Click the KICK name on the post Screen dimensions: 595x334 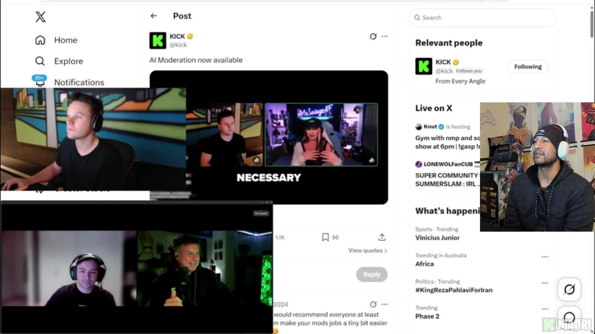pos(177,36)
